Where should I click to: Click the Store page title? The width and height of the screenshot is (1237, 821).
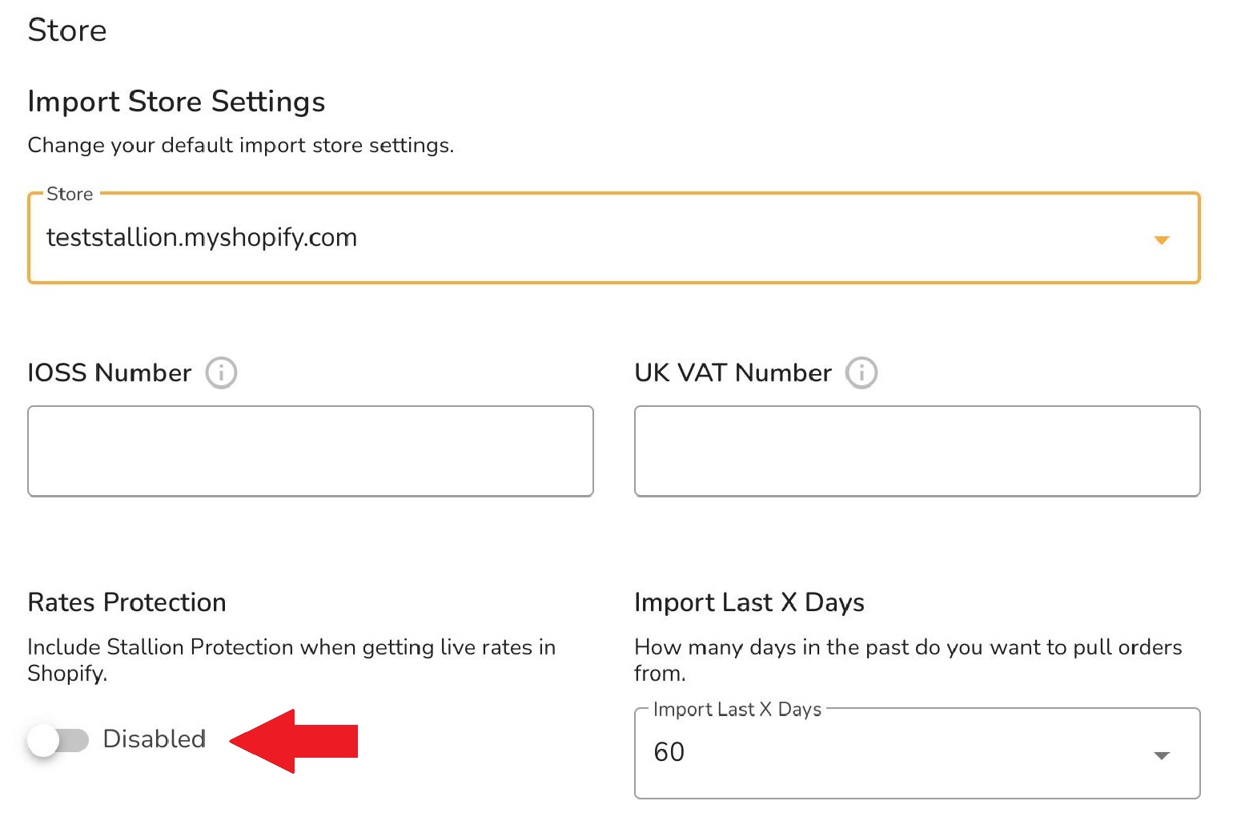click(67, 30)
